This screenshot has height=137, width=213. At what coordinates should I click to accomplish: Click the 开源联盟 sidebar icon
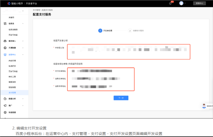tap(5, 48)
